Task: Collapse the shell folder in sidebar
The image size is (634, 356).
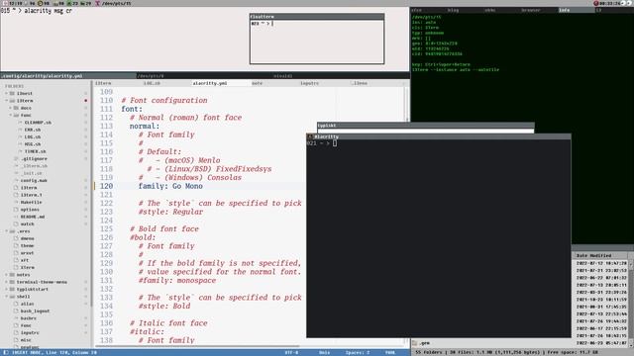Action: [x=7, y=297]
